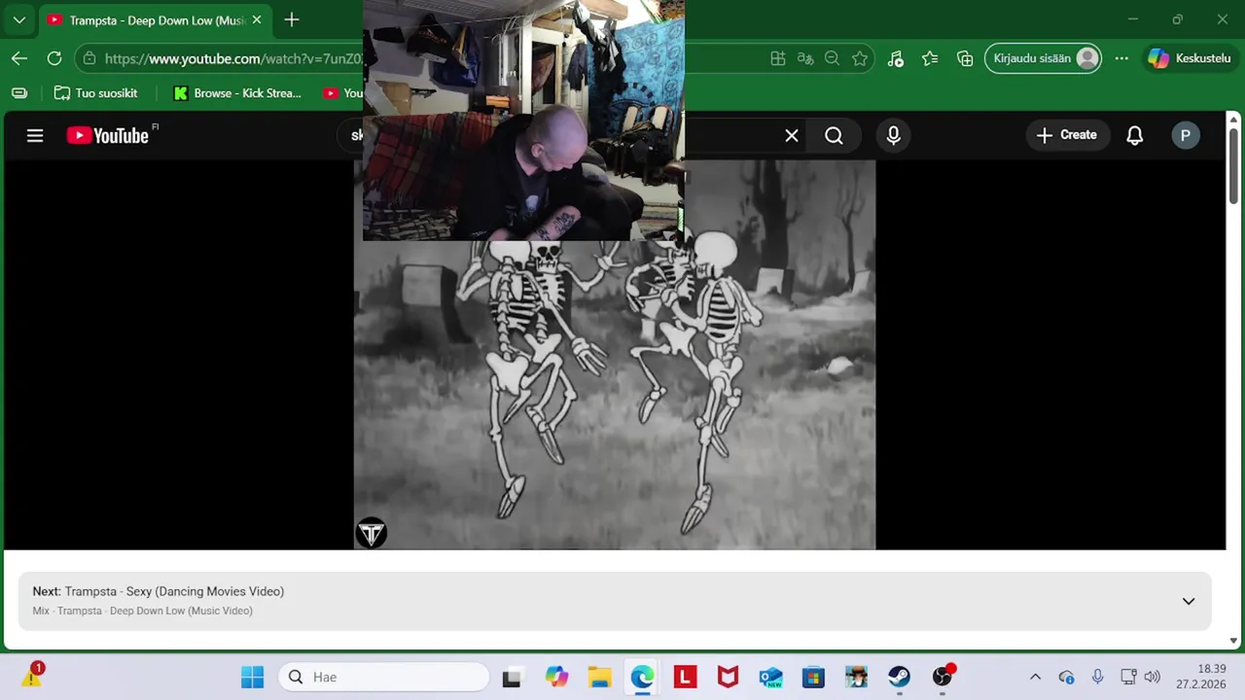Show hidden system tray icons
Image resolution: width=1245 pixels, height=700 pixels.
[x=1035, y=677]
